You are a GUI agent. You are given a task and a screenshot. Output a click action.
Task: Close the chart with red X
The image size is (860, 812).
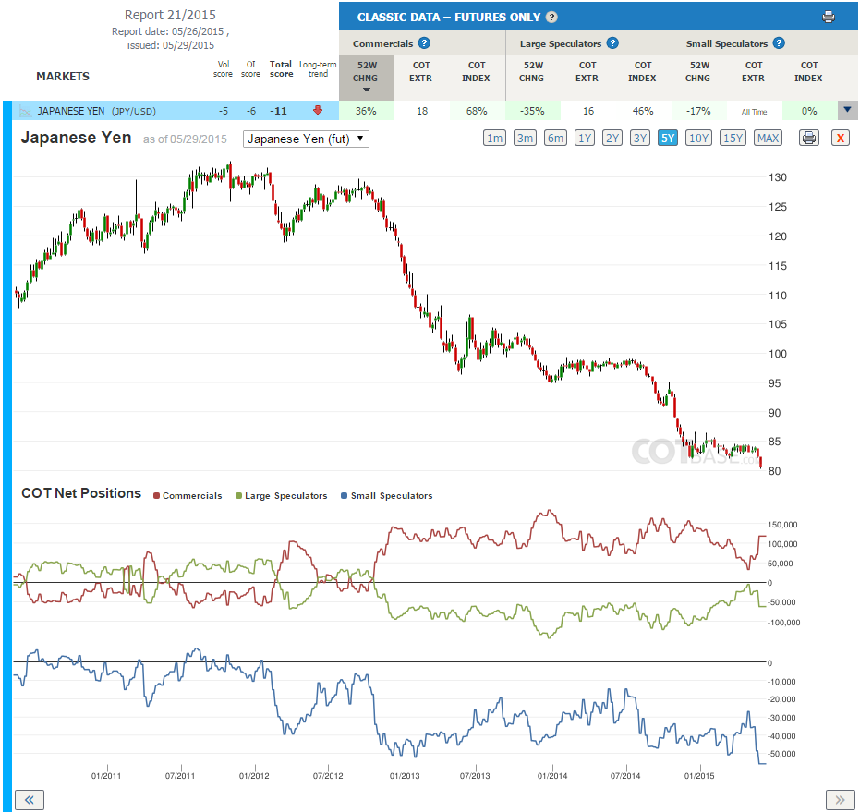click(840, 138)
